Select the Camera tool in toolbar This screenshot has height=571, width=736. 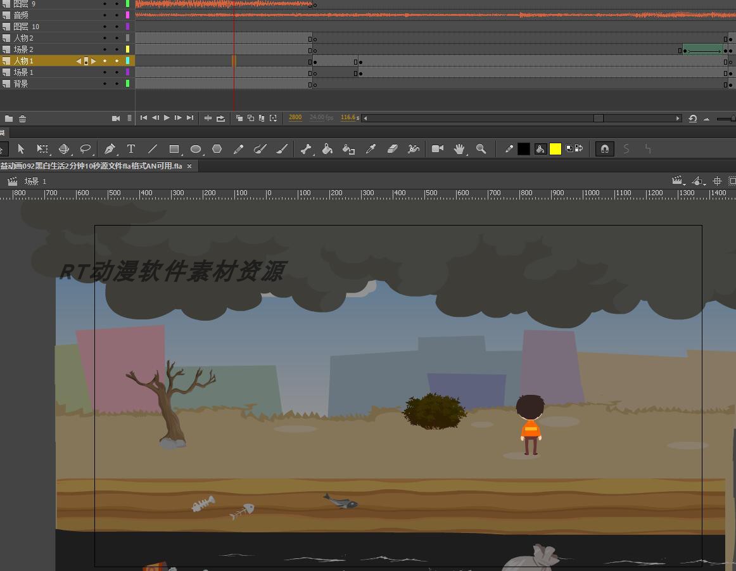click(x=438, y=149)
